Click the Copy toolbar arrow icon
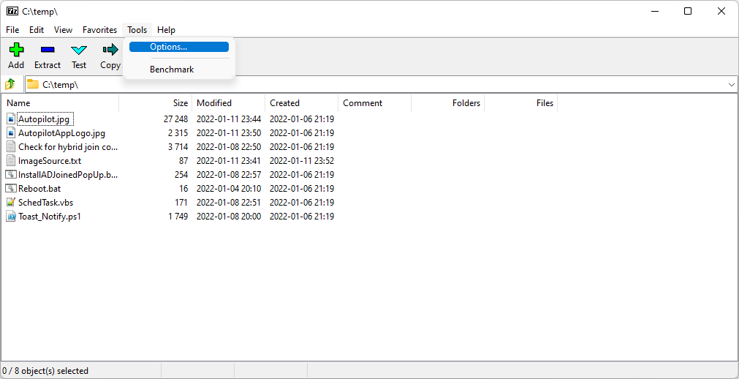Screen dimensions: 739x379 point(110,50)
